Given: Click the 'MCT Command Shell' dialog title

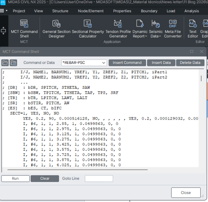Looking at the screenshot, I should tap(21, 52).
